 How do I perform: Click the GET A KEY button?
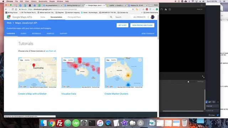tap(123, 25)
